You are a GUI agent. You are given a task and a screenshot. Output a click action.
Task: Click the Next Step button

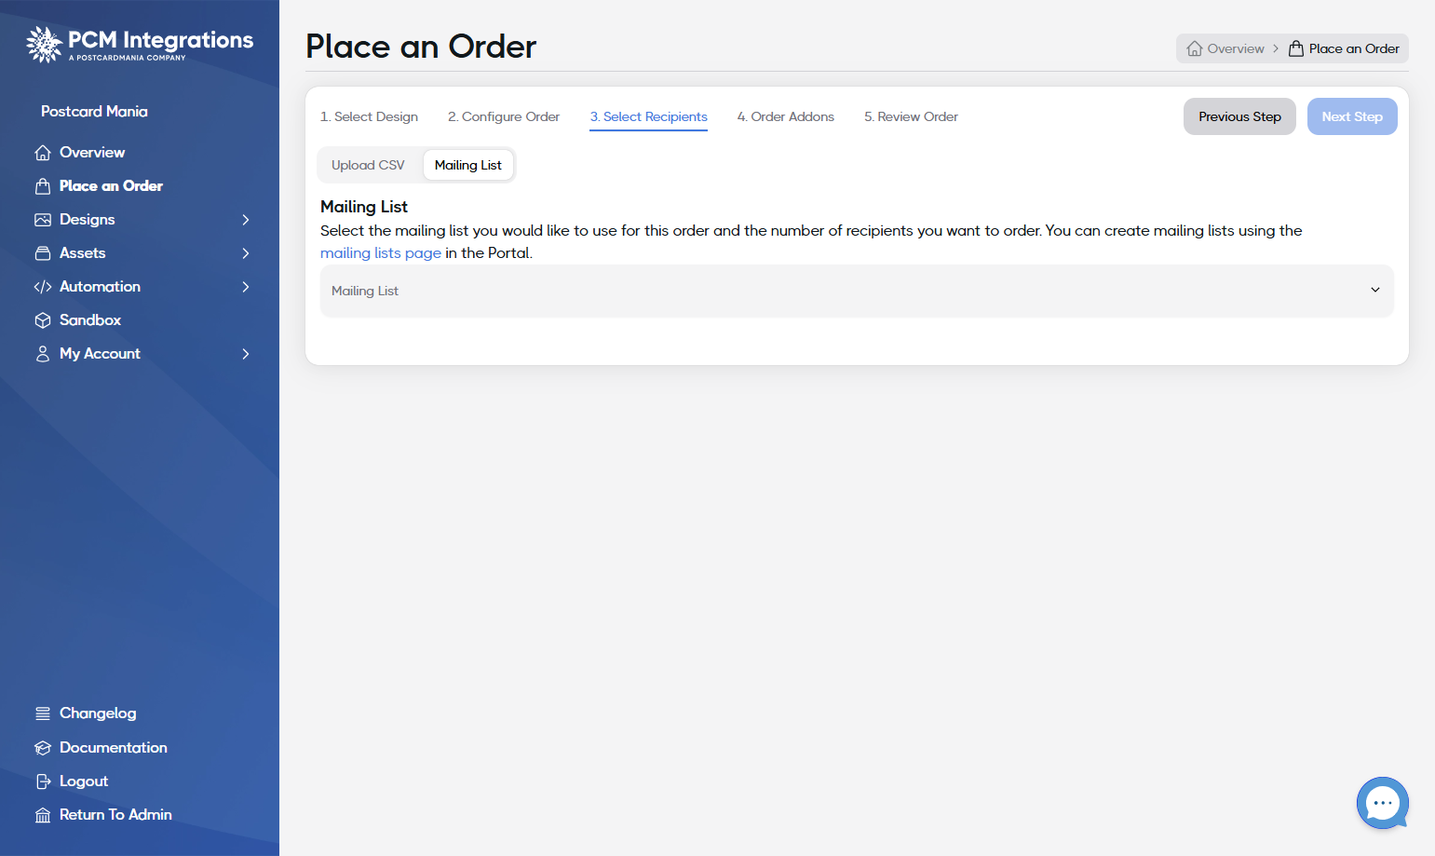click(1352, 116)
